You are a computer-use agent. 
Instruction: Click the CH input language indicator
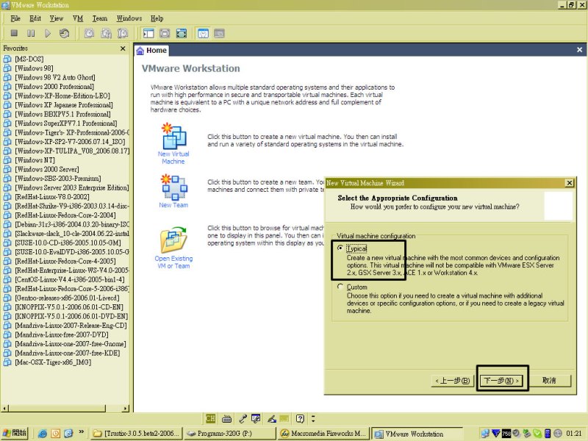coord(210,418)
